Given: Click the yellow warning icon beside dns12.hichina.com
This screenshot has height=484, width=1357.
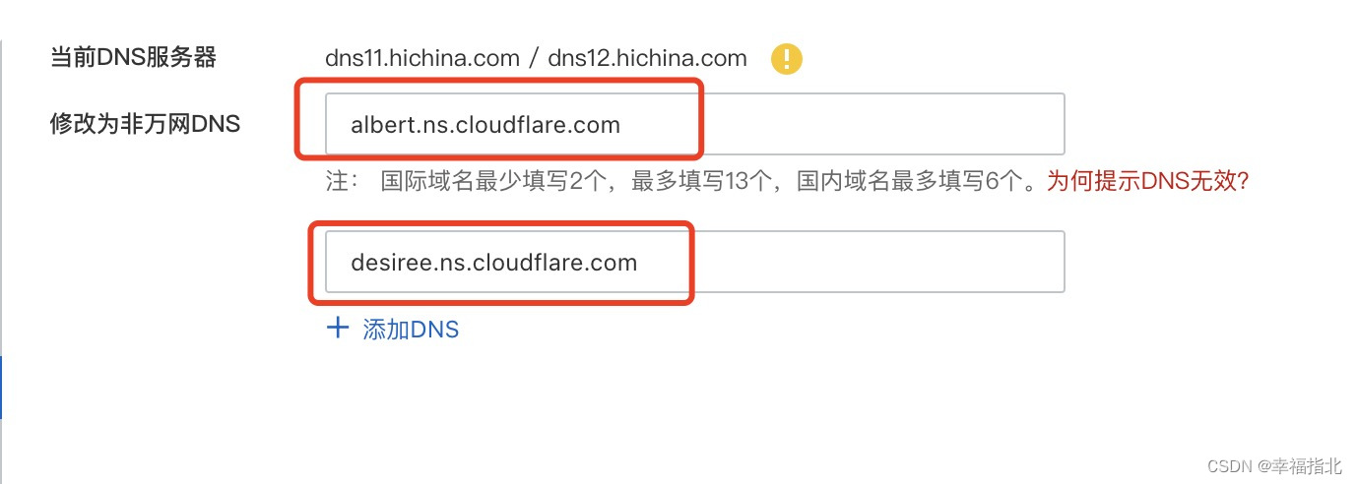Looking at the screenshot, I should click(x=787, y=59).
